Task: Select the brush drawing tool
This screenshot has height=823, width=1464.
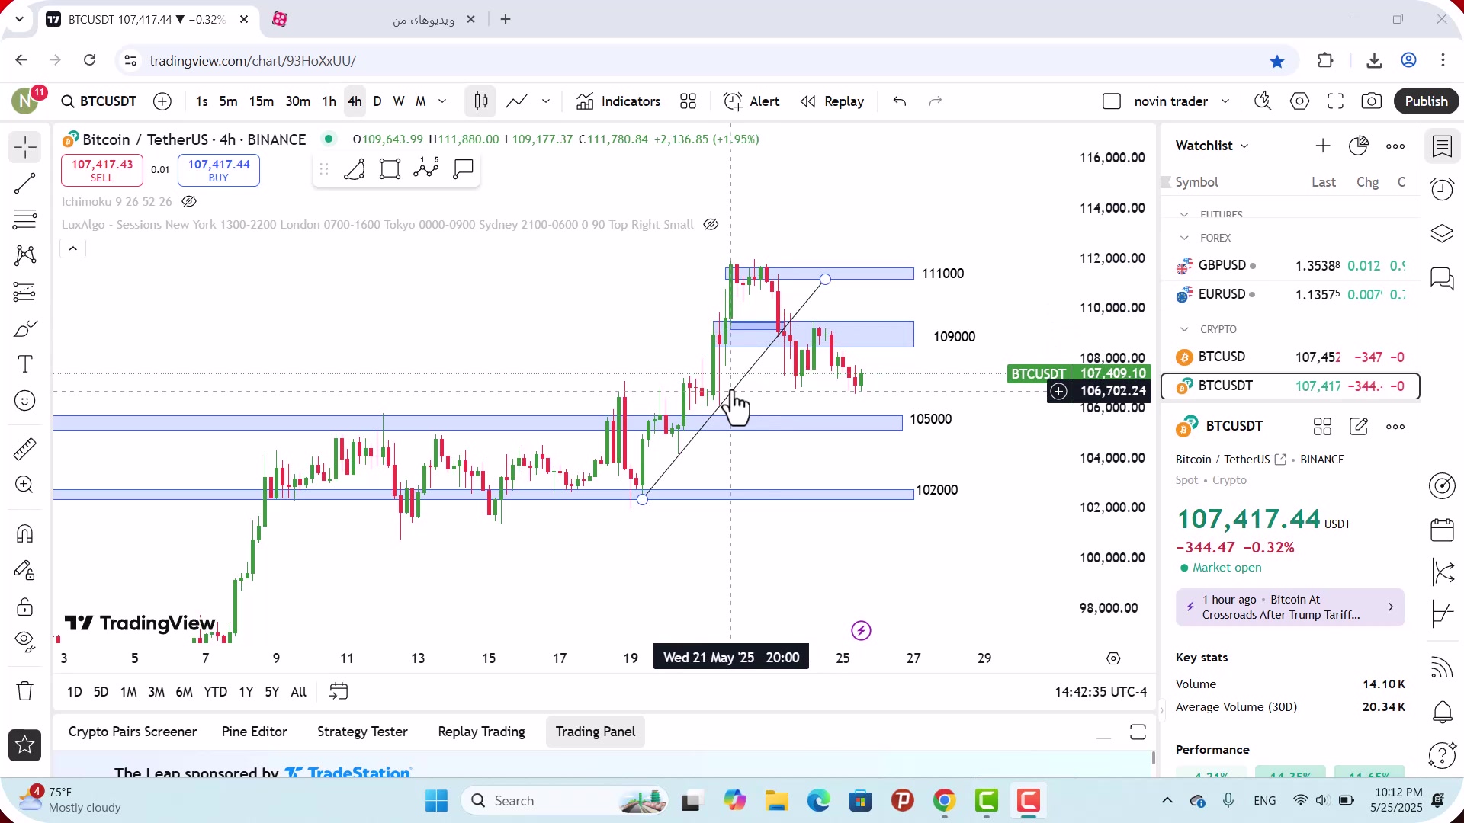Action: tap(25, 328)
